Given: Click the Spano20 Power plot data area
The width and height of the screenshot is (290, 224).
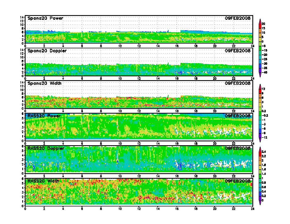Looking at the screenshot, I should pyautogui.click(x=139, y=30).
